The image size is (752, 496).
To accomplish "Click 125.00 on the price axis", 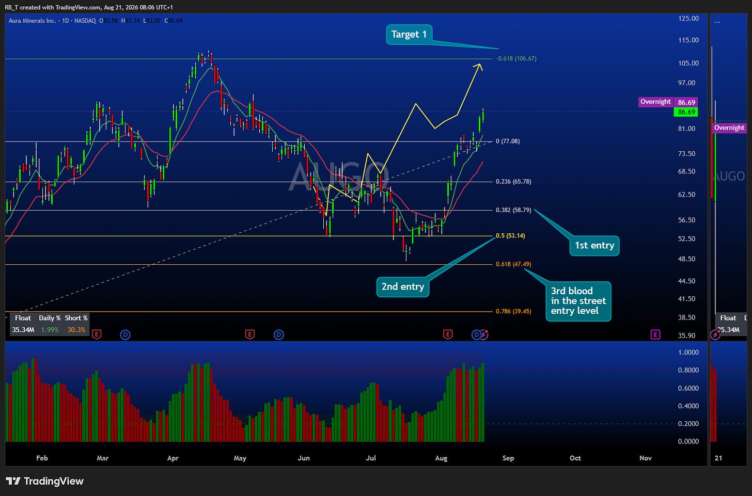I will click(x=688, y=19).
